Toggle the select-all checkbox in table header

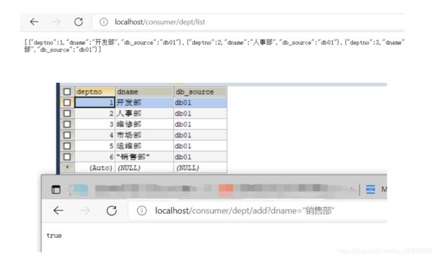(67, 92)
